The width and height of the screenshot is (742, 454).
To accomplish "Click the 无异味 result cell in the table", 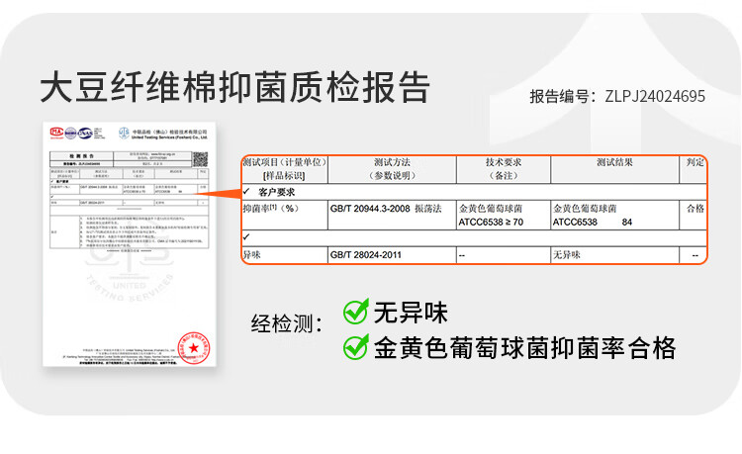I will click(x=570, y=255).
